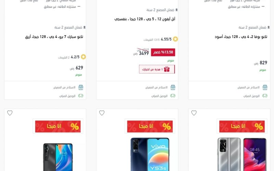Open Tecno Pova 2 black product title
274x171 pixels.
(x=241, y=37)
